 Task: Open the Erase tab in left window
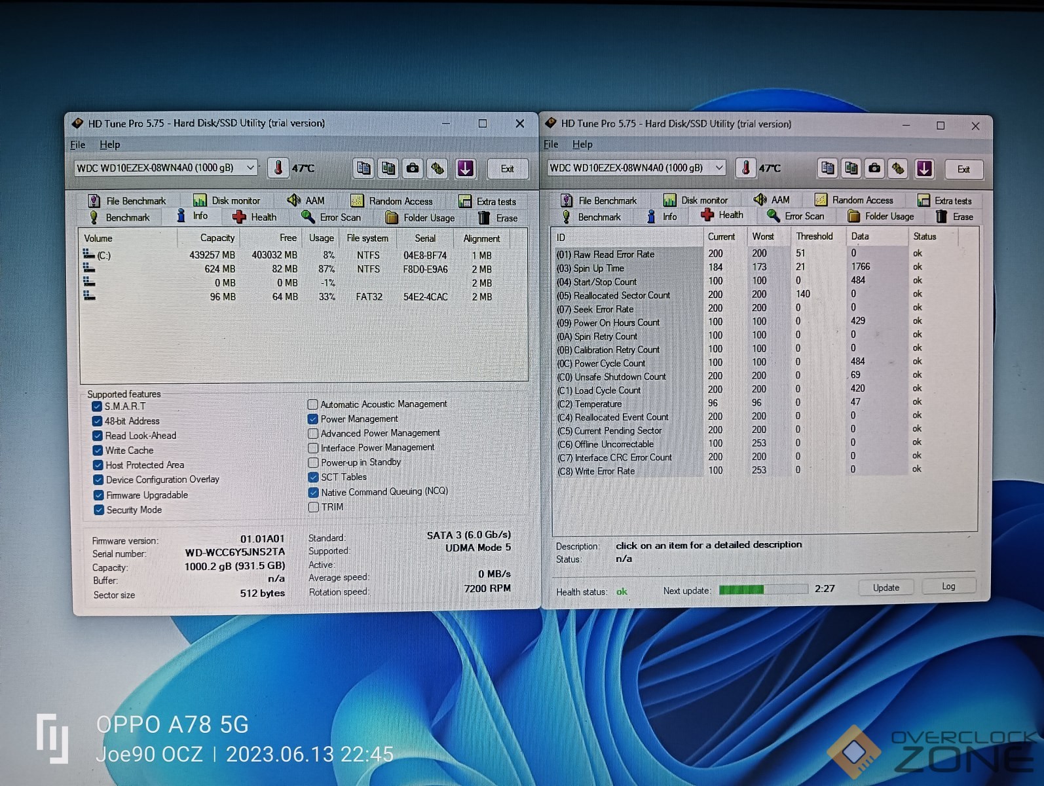coord(498,218)
